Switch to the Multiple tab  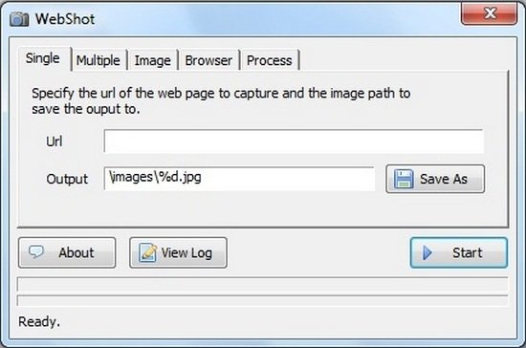tap(98, 60)
